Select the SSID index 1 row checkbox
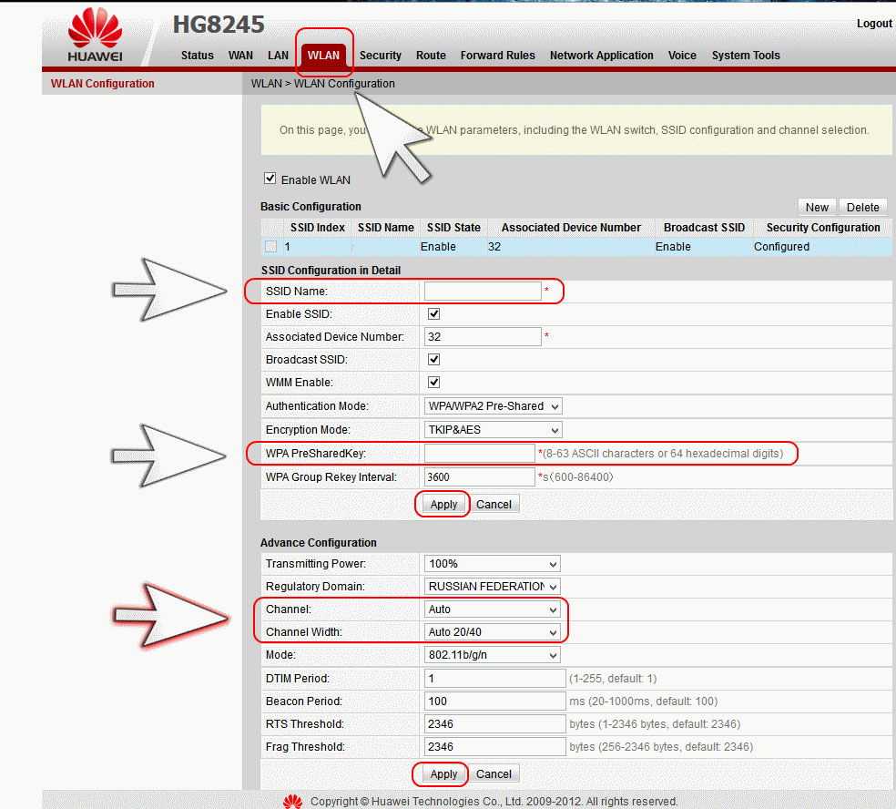 point(270,247)
